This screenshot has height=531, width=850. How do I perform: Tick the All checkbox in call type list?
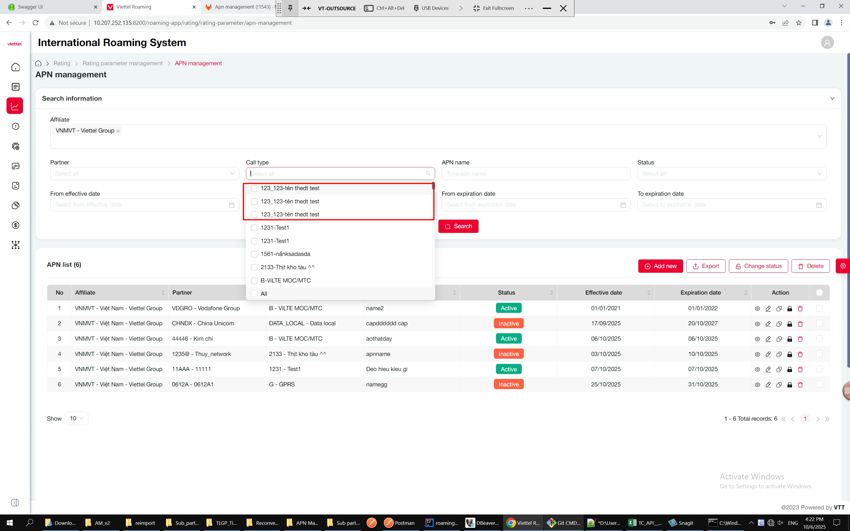coord(254,294)
